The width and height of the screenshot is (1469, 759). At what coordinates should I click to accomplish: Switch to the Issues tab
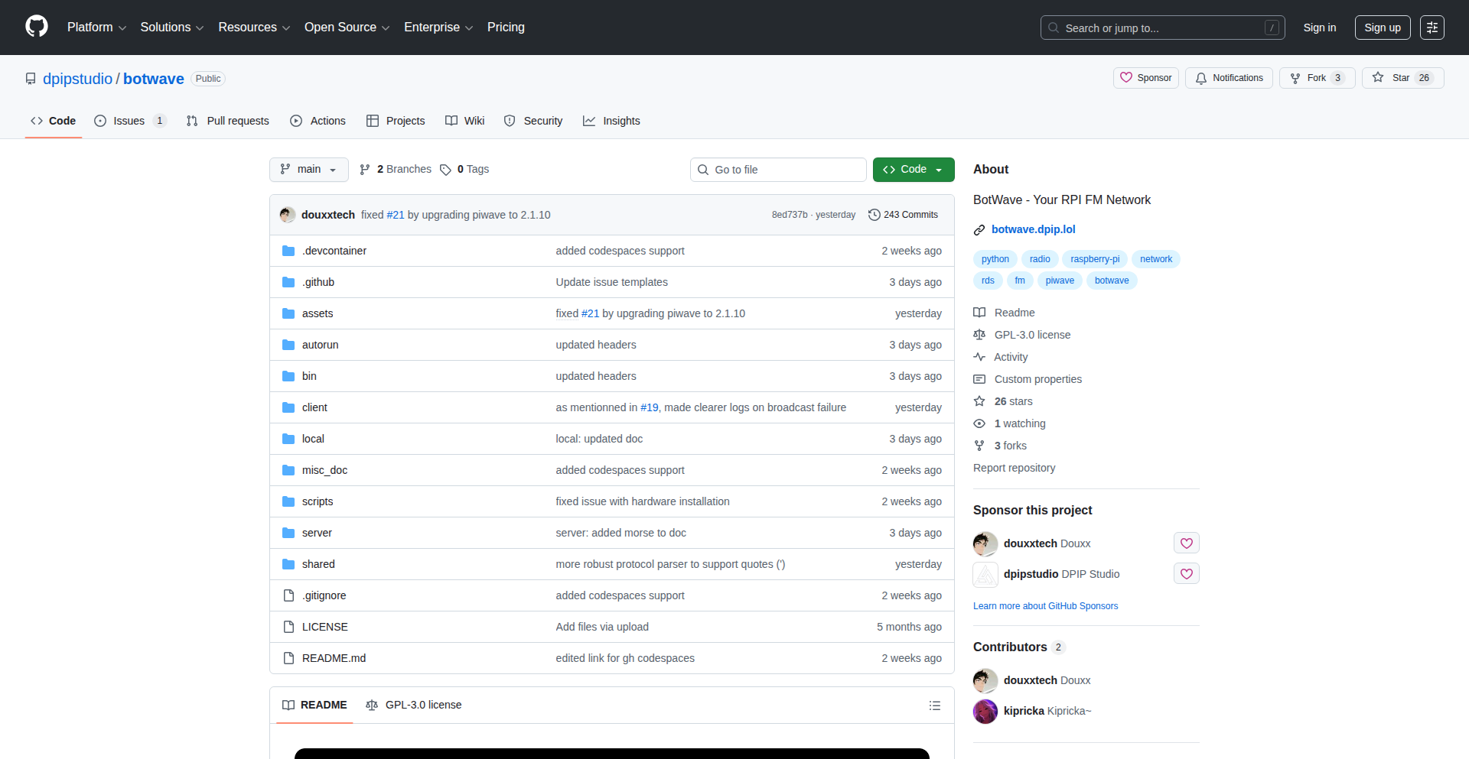129,121
